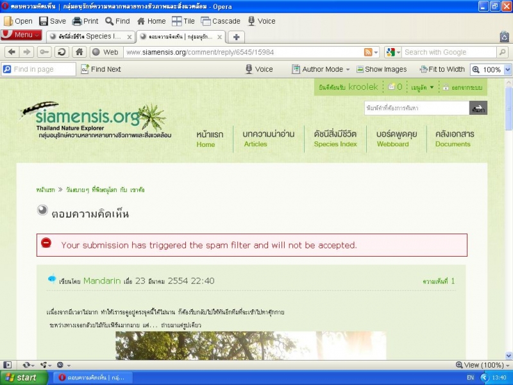Open the zoom 100% dropdown

tap(508, 69)
